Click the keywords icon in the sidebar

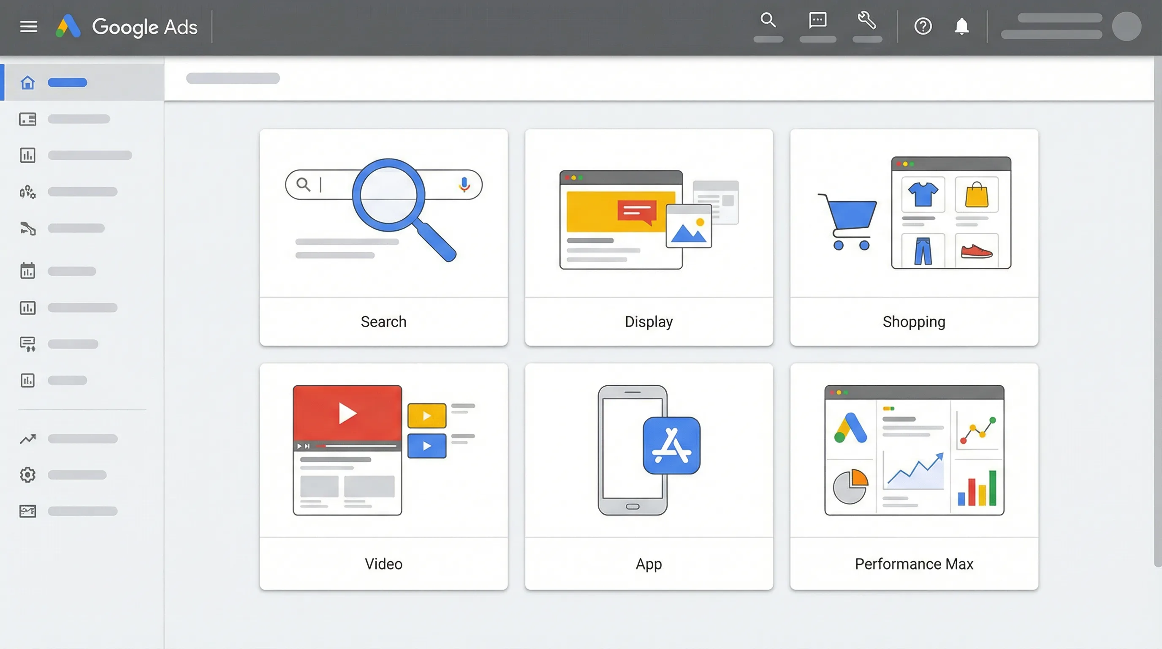27,192
